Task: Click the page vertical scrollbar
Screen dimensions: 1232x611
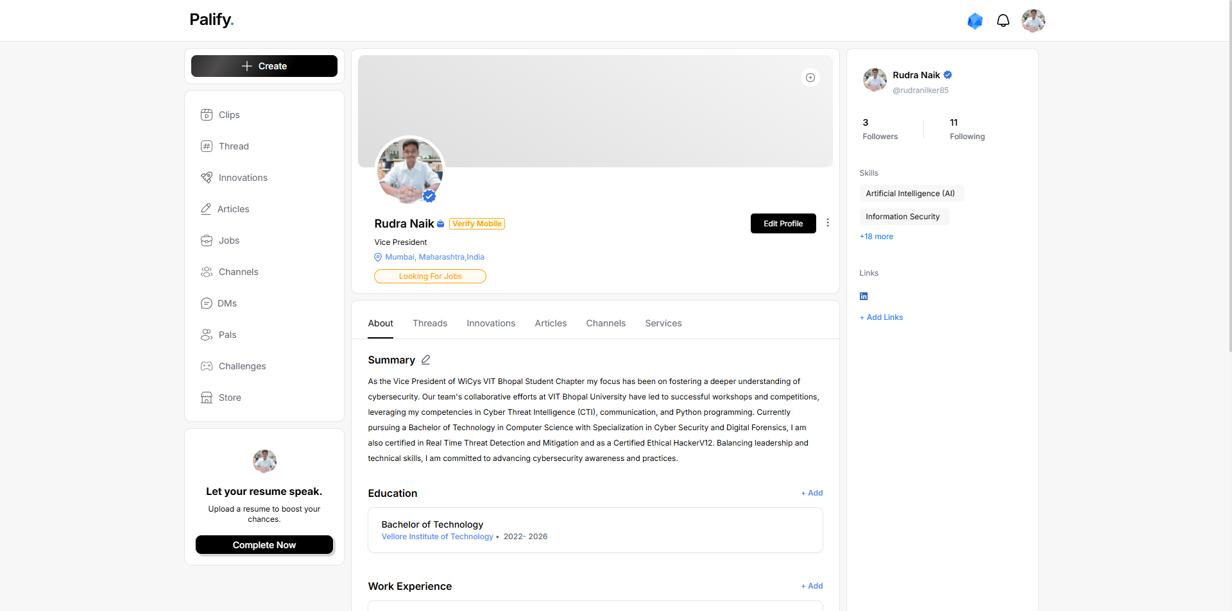Action: click(1229, 176)
